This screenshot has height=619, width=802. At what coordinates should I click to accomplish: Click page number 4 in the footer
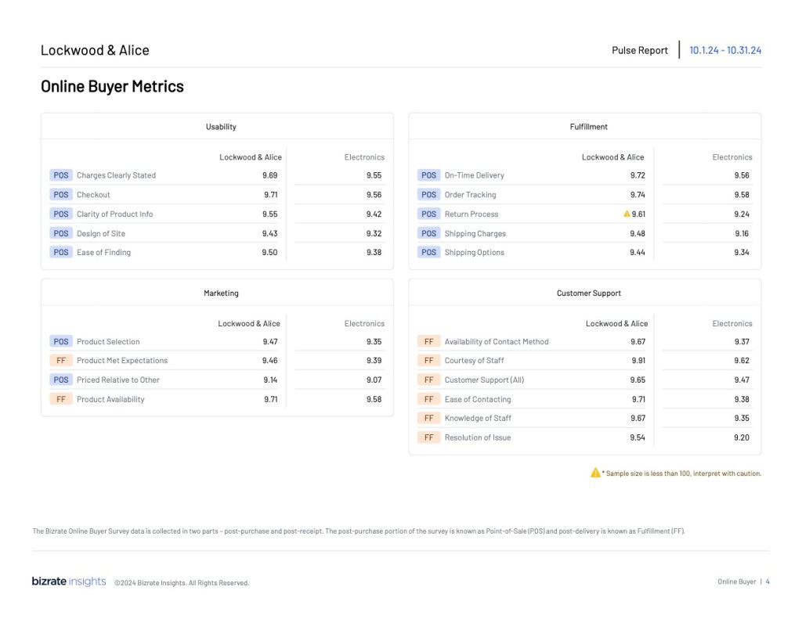(768, 581)
